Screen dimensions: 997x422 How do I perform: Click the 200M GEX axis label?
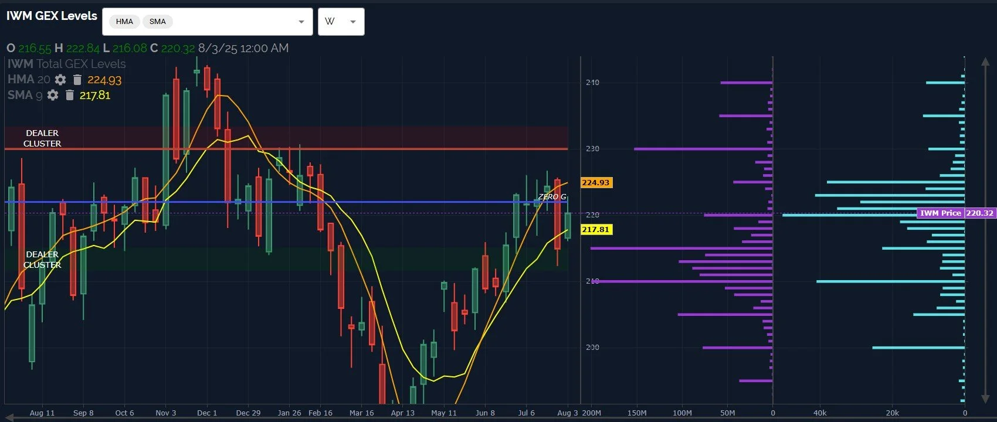[592, 413]
